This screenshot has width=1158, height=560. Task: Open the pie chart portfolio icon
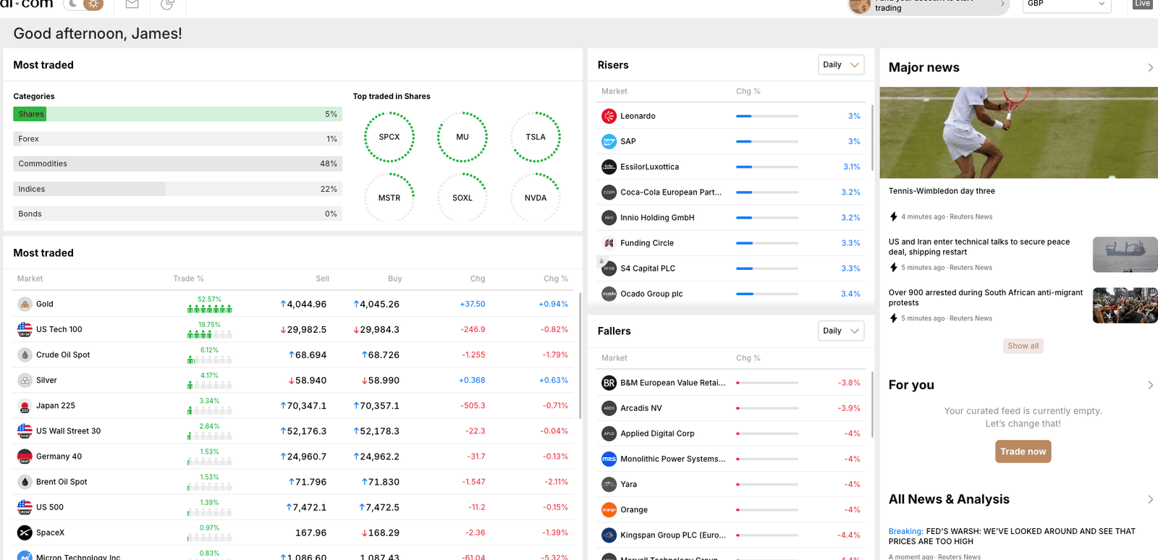(167, 4)
